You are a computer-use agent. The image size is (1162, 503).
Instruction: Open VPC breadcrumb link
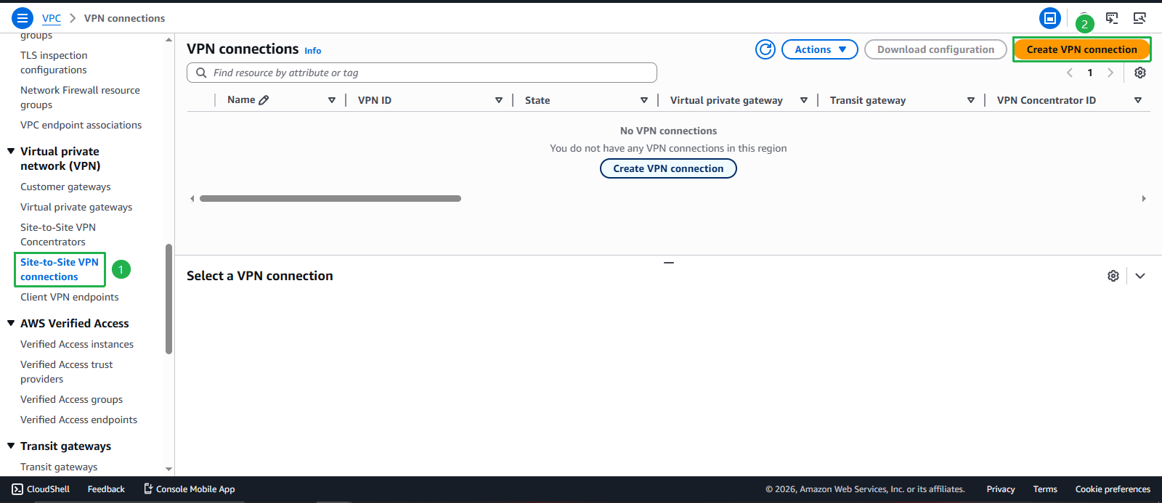pyautogui.click(x=52, y=18)
